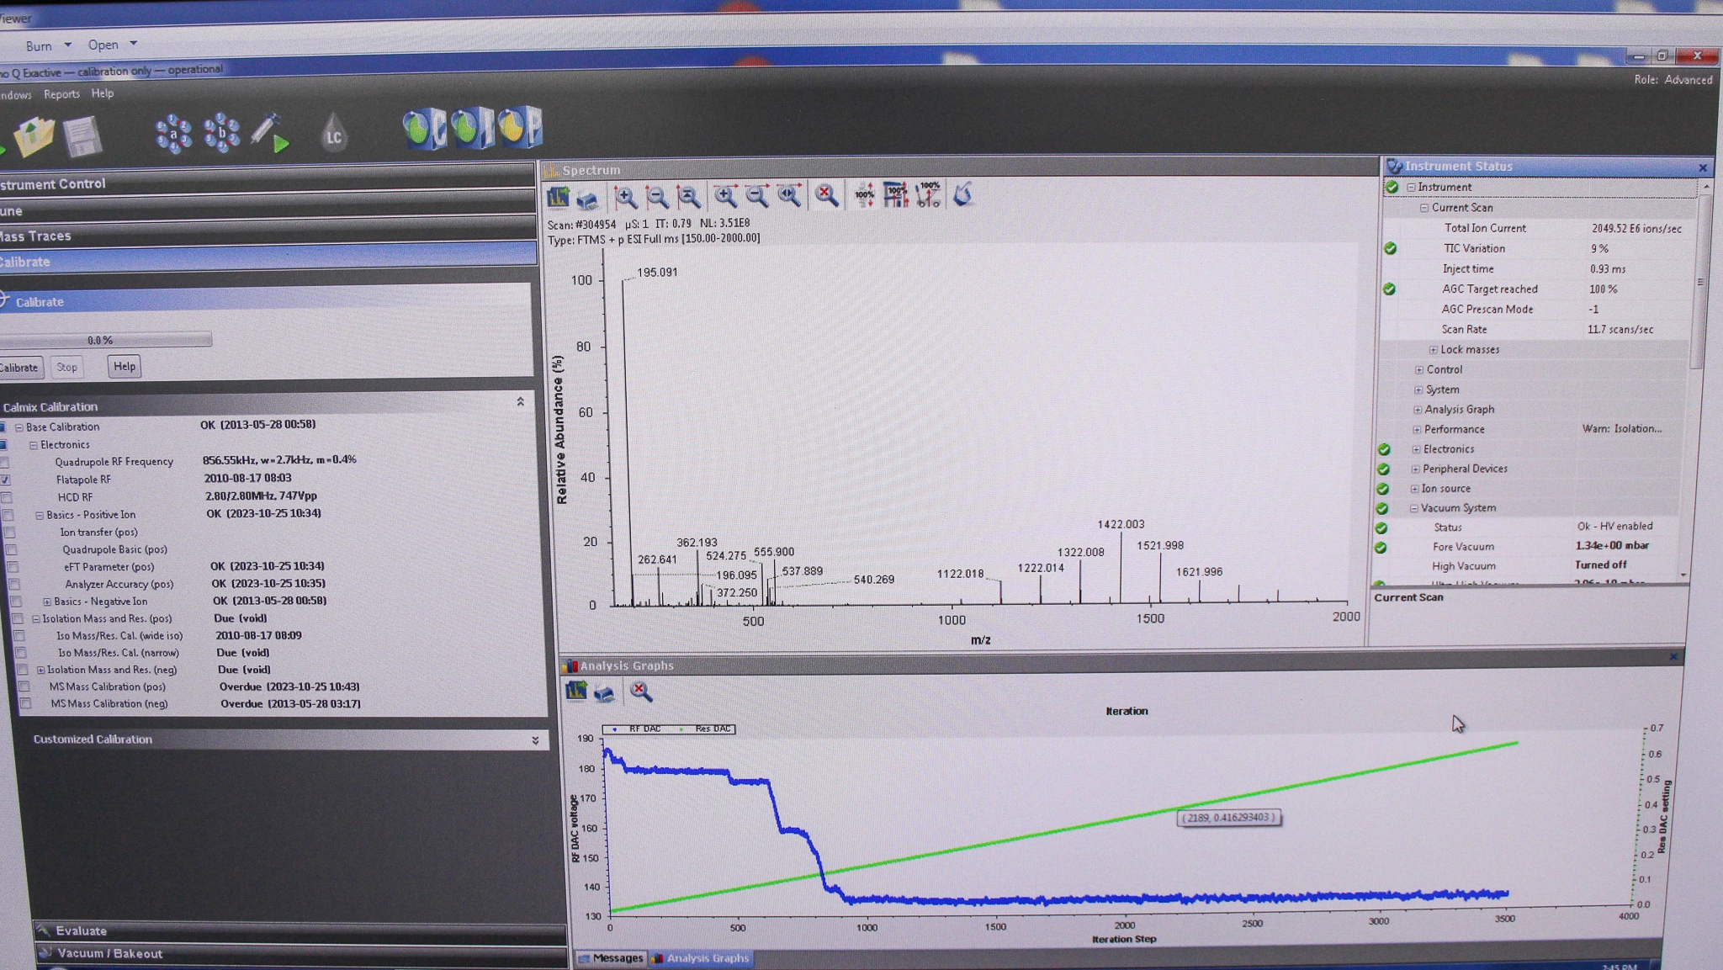The width and height of the screenshot is (1723, 970).
Task: Click the open folder toolbar icon
Action: tap(33, 136)
